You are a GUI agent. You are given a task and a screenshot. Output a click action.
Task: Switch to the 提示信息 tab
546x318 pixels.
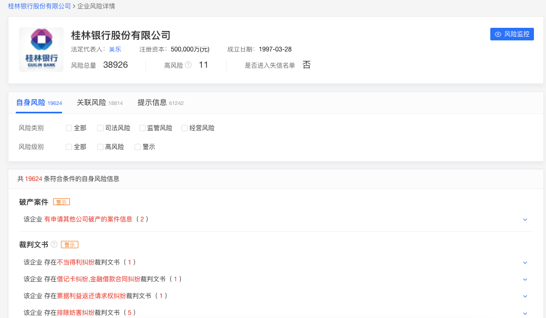click(x=160, y=102)
